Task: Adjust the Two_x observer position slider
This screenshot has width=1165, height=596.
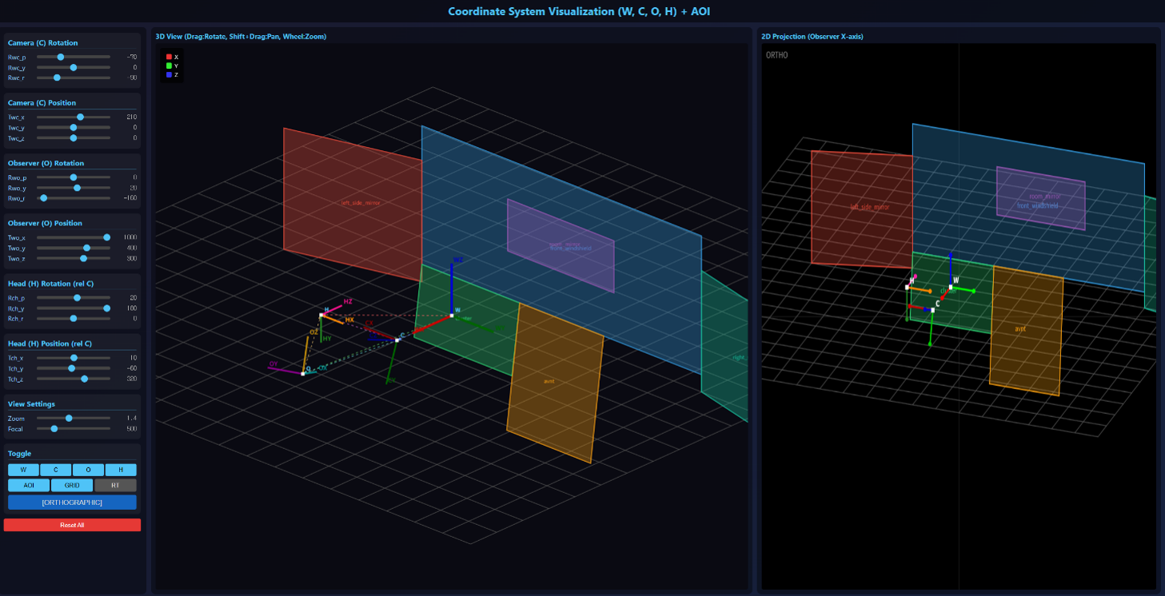Action: [x=74, y=237]
